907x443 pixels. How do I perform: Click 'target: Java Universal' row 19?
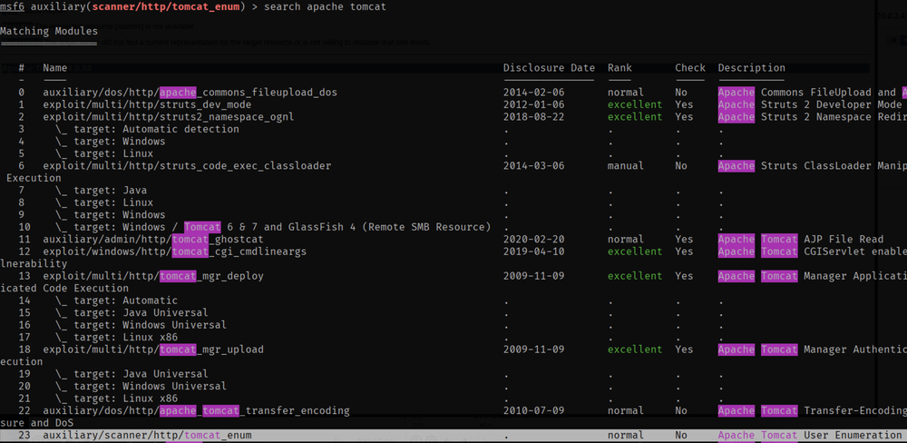point(132,374)
